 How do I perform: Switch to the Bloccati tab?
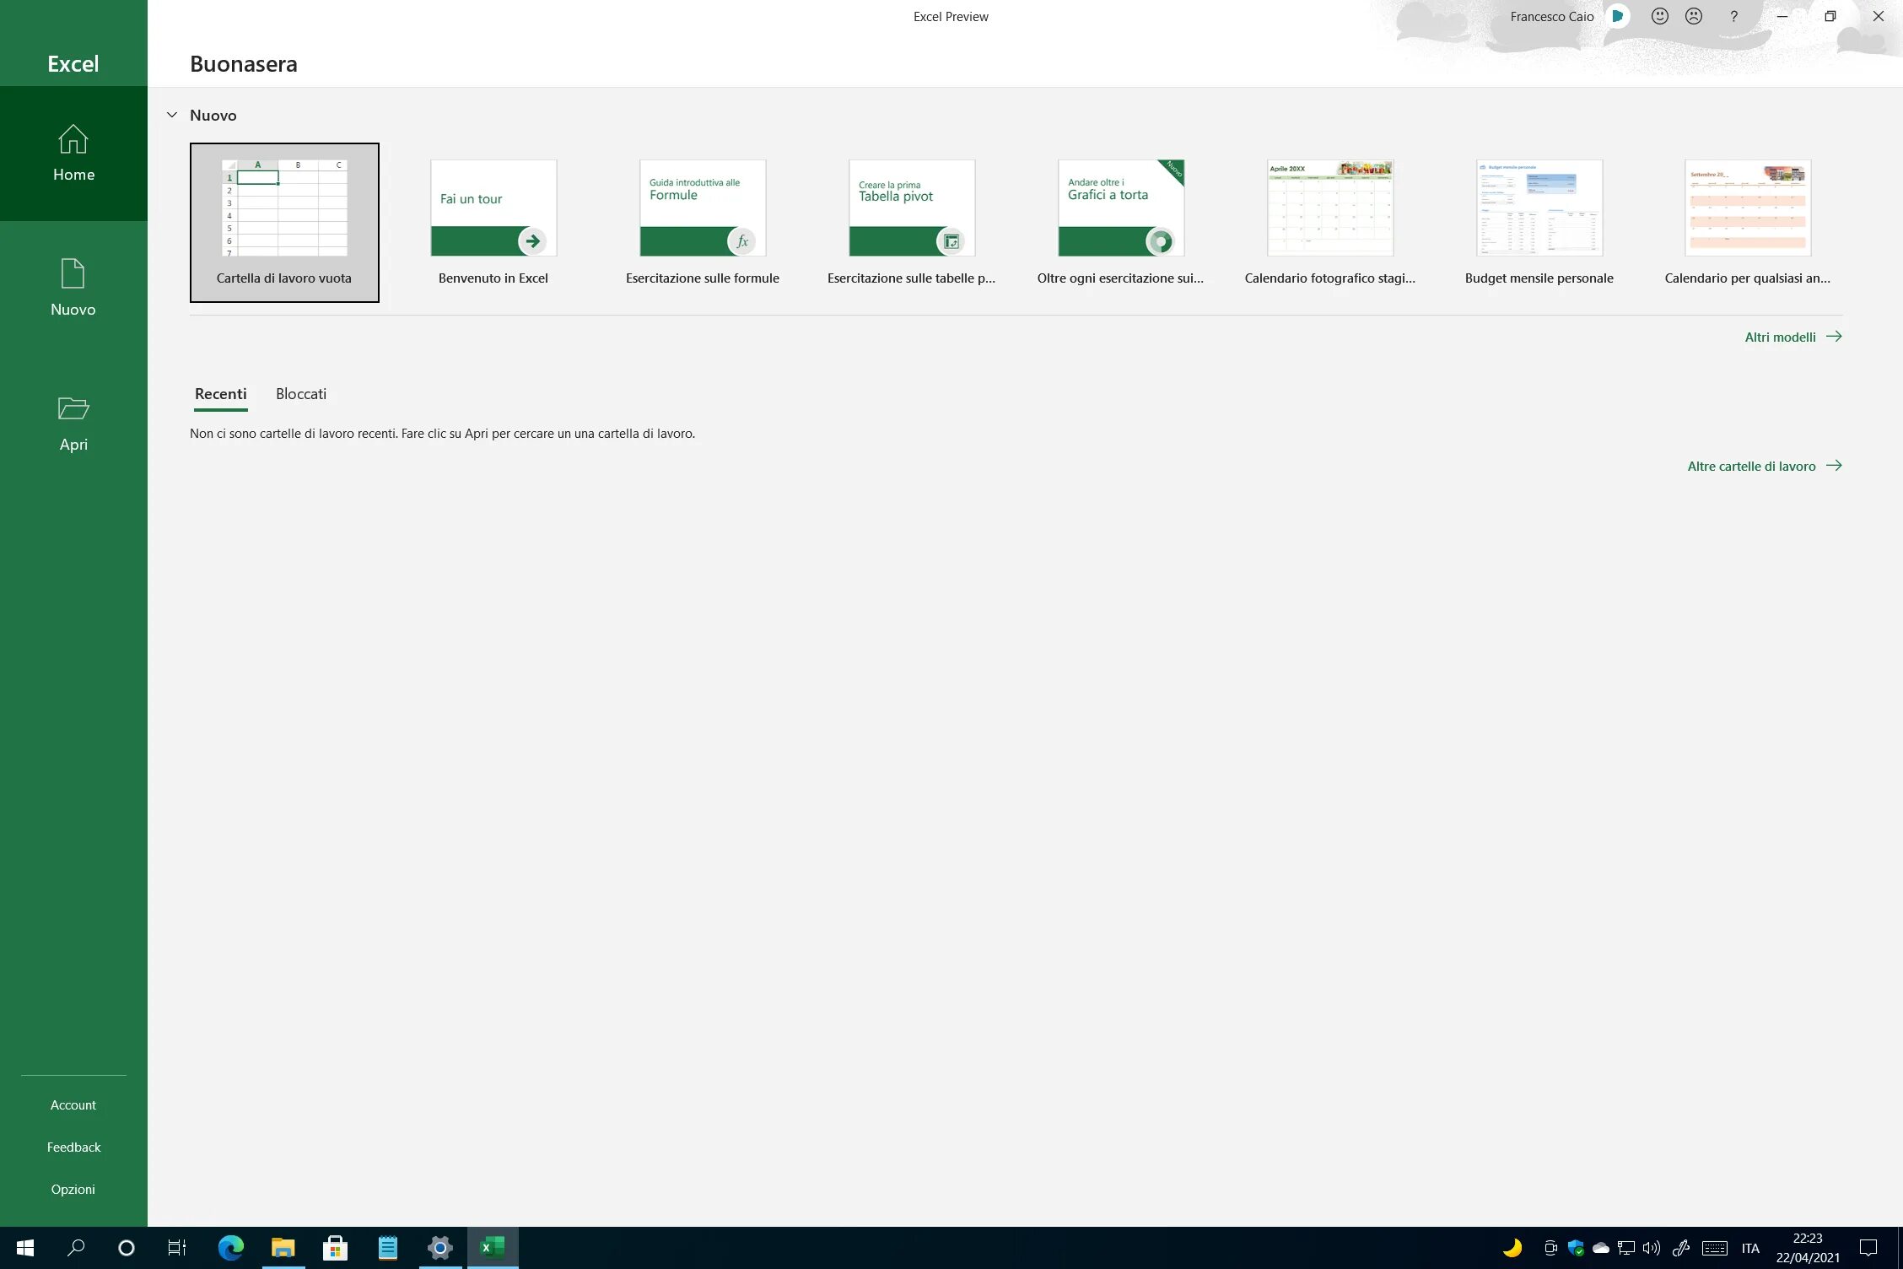[301, 394]
